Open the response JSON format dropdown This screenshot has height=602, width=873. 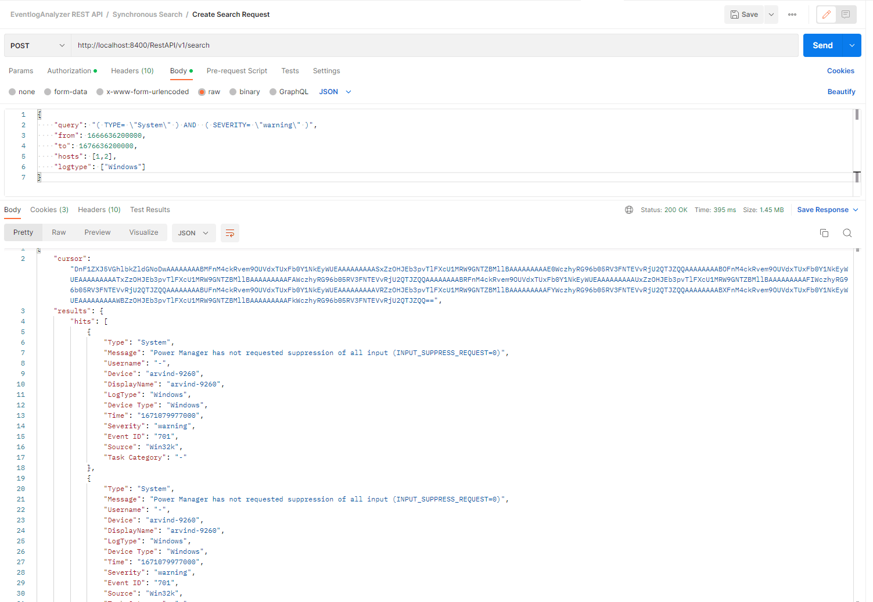pos(193,232)
